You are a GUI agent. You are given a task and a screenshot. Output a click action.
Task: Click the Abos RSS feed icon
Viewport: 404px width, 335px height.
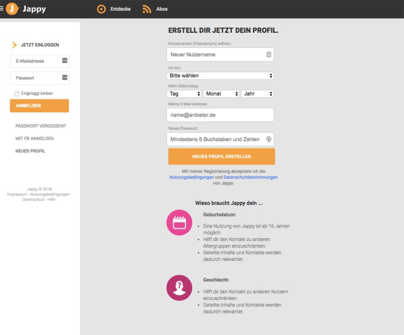pyautogui.click(x=147, y=9)
